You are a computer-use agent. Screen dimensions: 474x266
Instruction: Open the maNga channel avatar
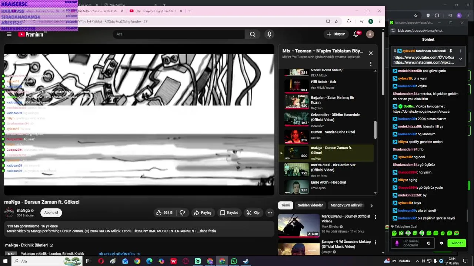pyautogui.click(x=9, y=212)
